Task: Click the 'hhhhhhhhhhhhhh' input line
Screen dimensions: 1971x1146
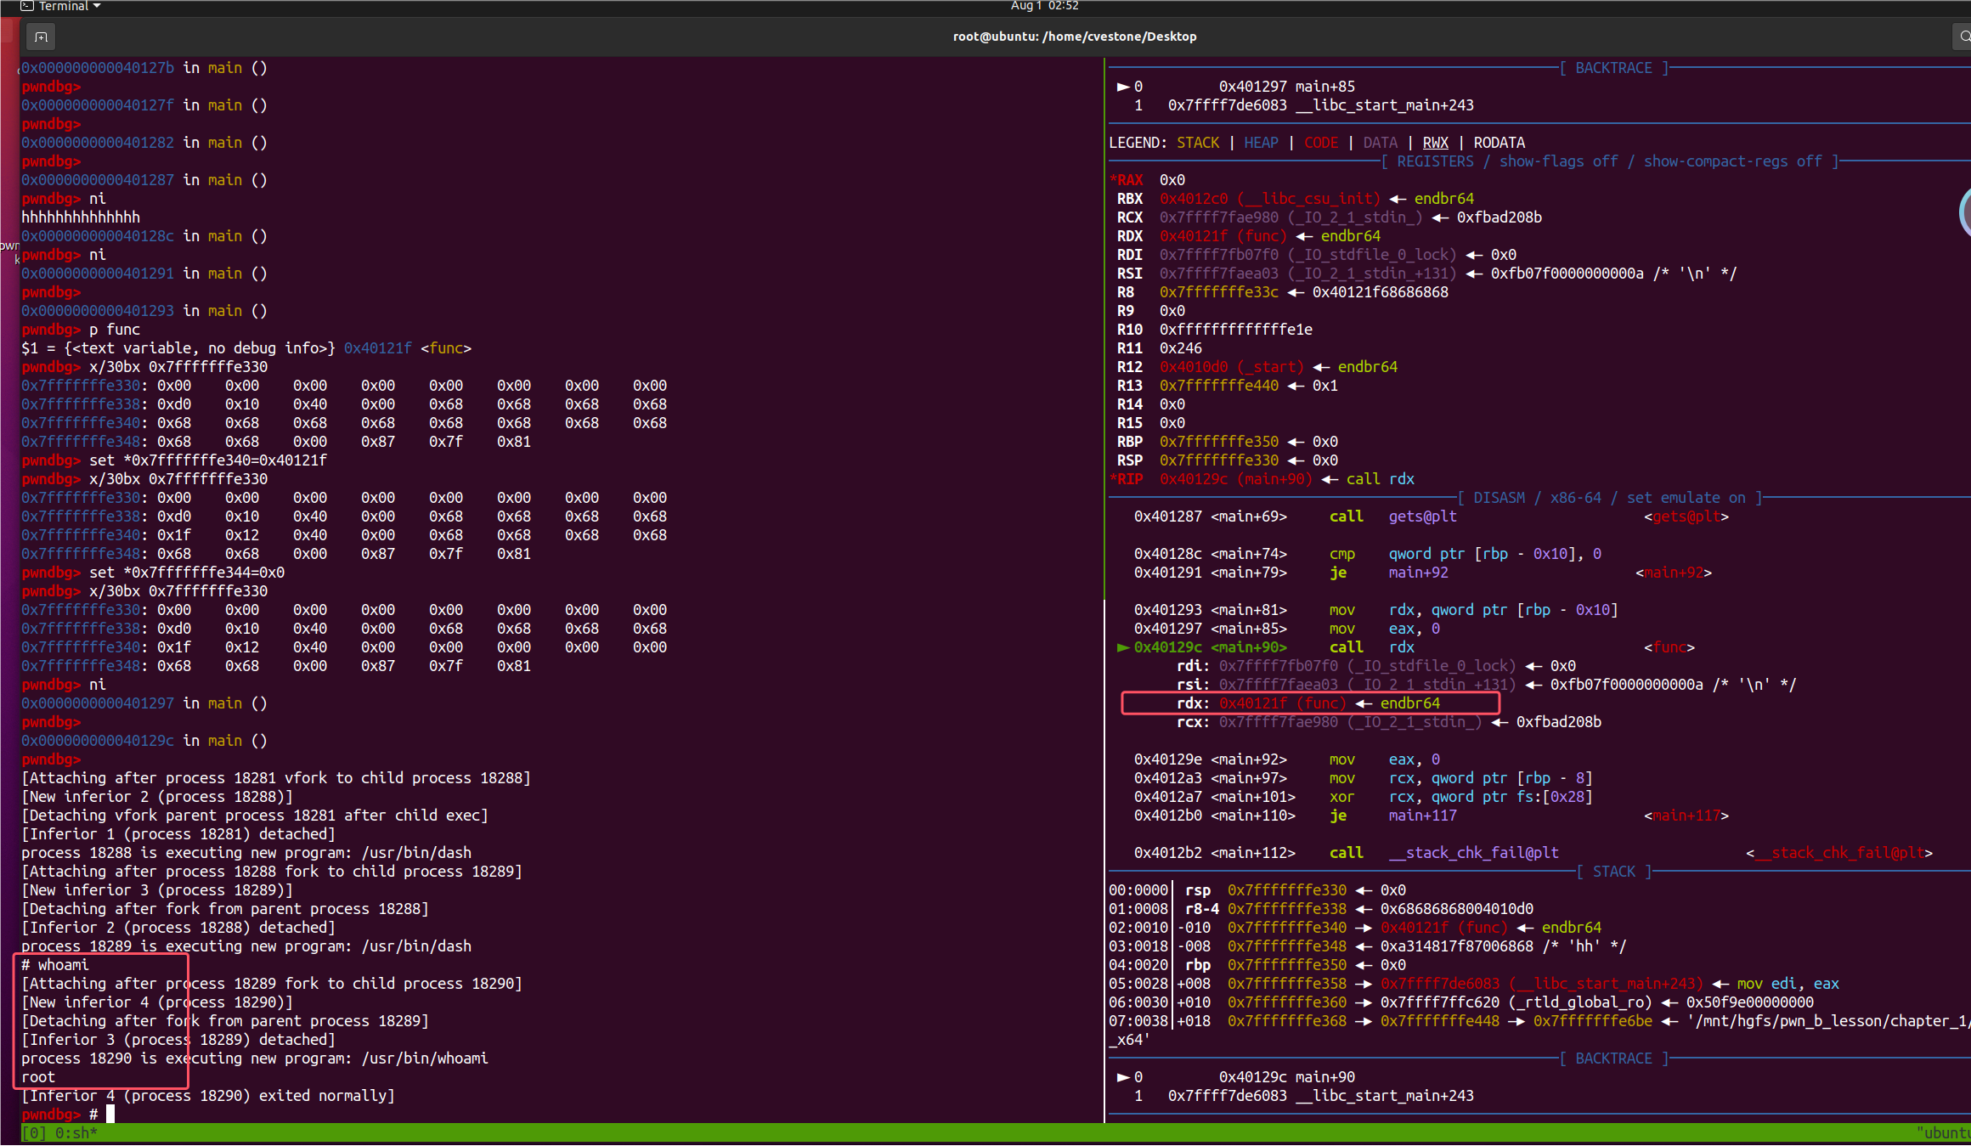Action: tap(81, 217)
